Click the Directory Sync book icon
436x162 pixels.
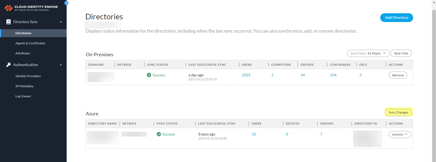coord(9,22)
